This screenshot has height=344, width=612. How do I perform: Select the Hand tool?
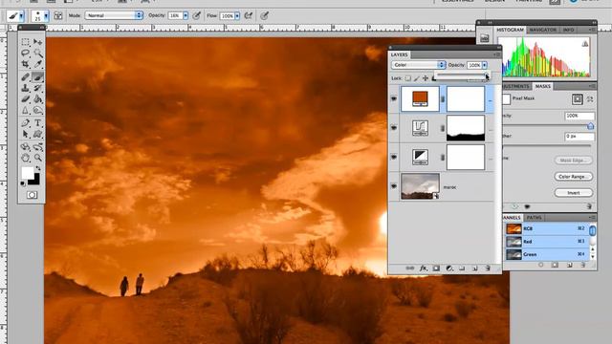pyautogui.click(x=26, y=158)
